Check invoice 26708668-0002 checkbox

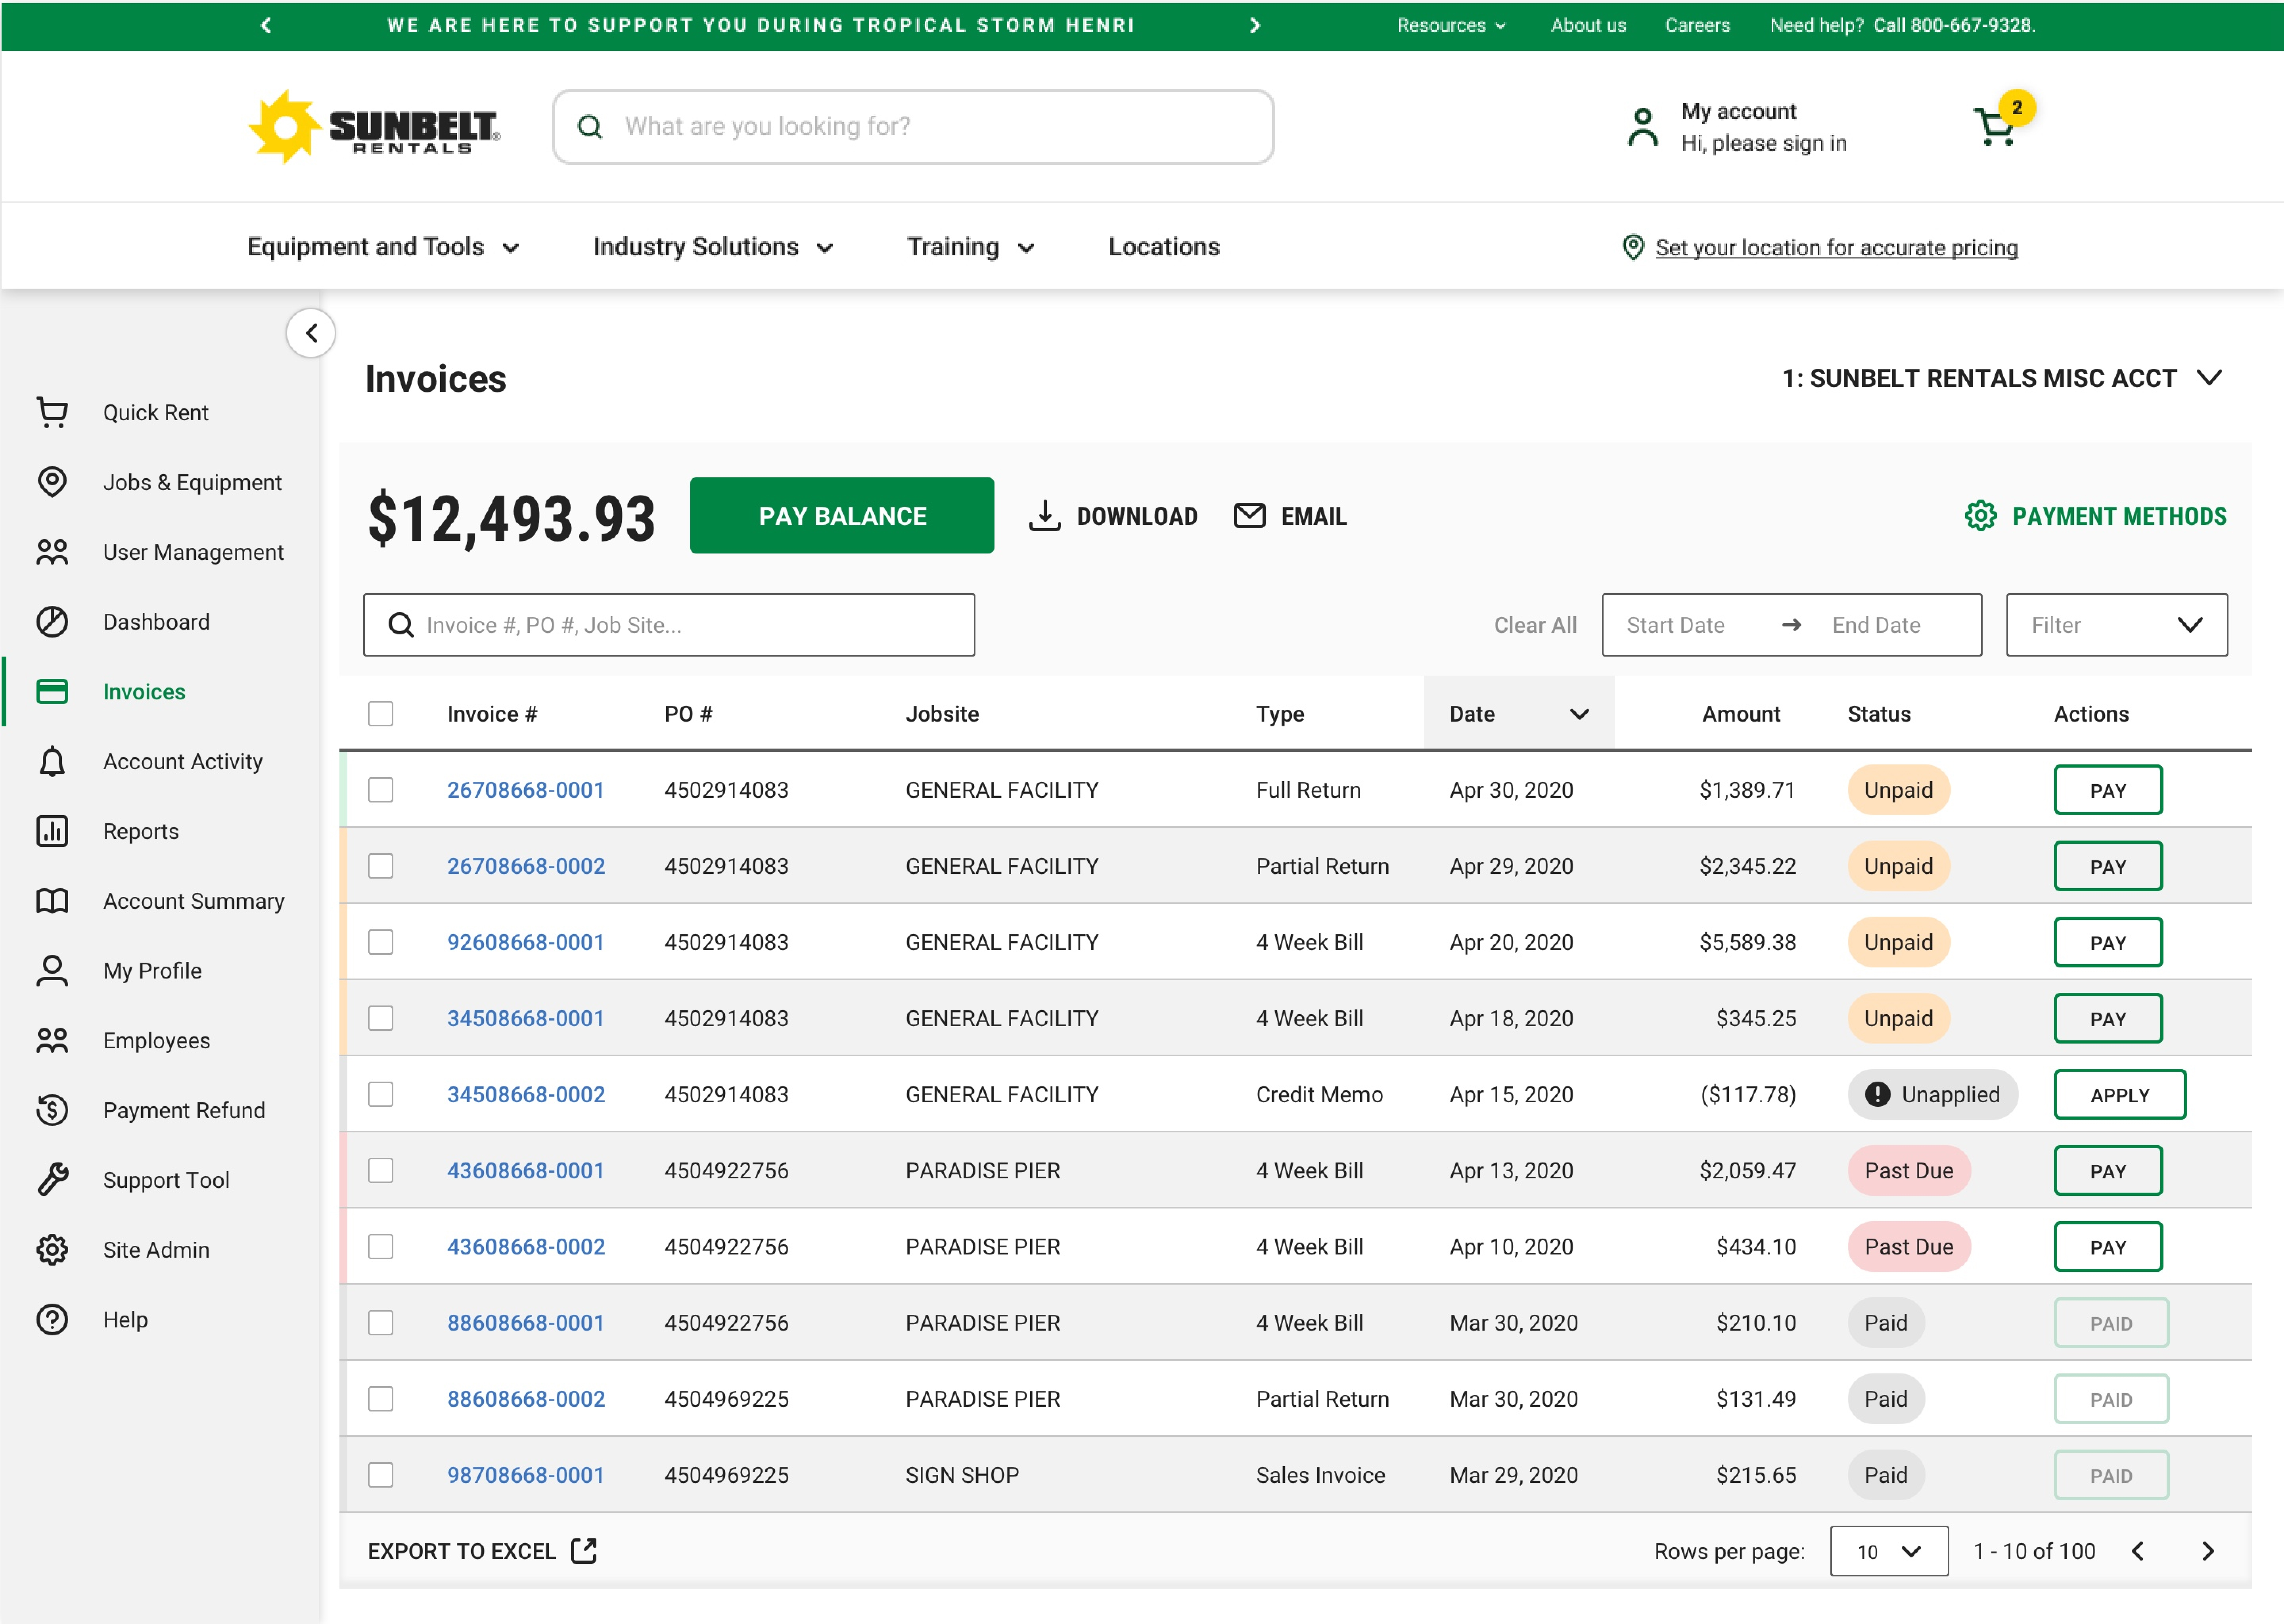(381, 866)
